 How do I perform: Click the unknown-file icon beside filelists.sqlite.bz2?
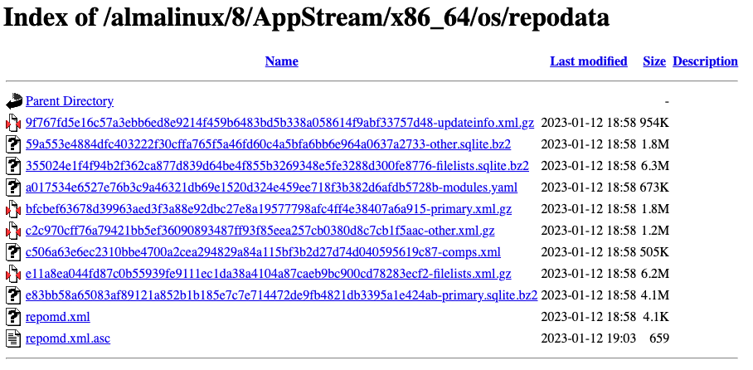click(14, 166)
